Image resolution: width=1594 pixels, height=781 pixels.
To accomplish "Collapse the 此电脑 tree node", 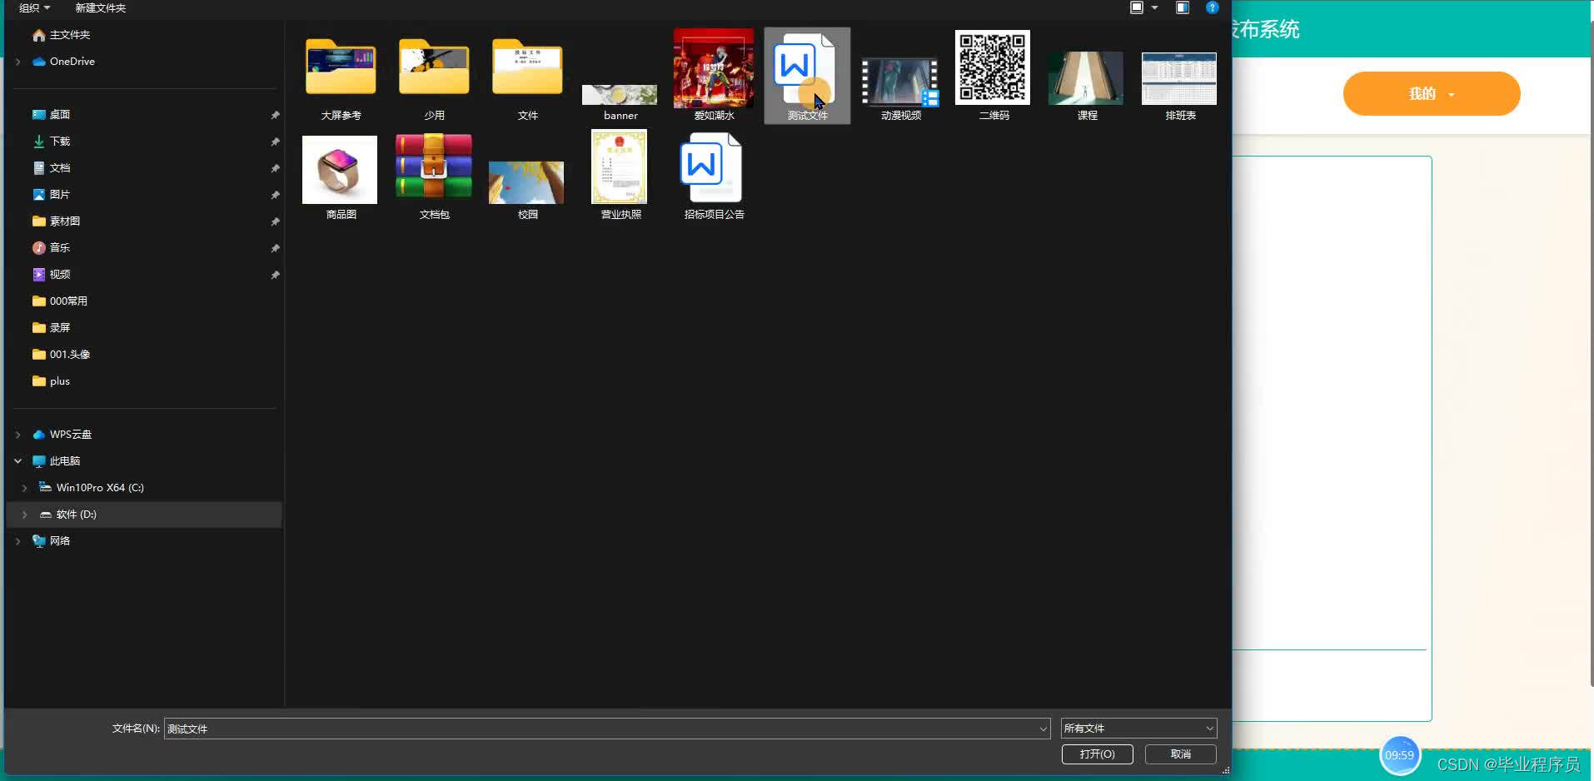I will (18, 461).
